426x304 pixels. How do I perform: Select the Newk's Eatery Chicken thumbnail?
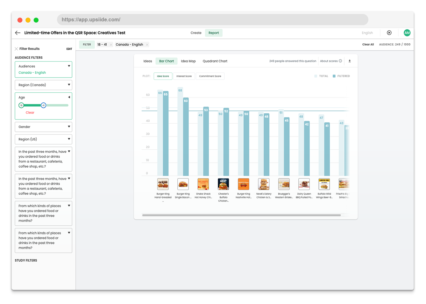click(264, 184)
